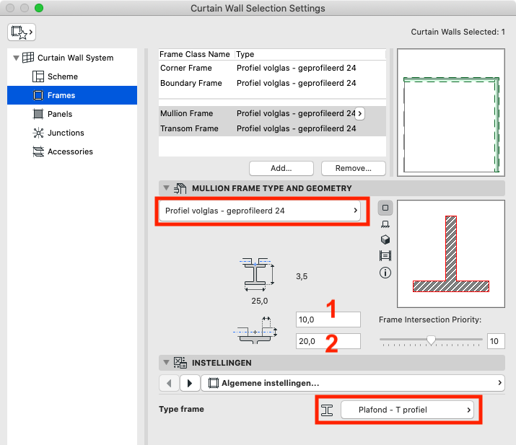Screen dimensions: 516x445
Task: Select the Boundary Frame row
Action: 272,83
